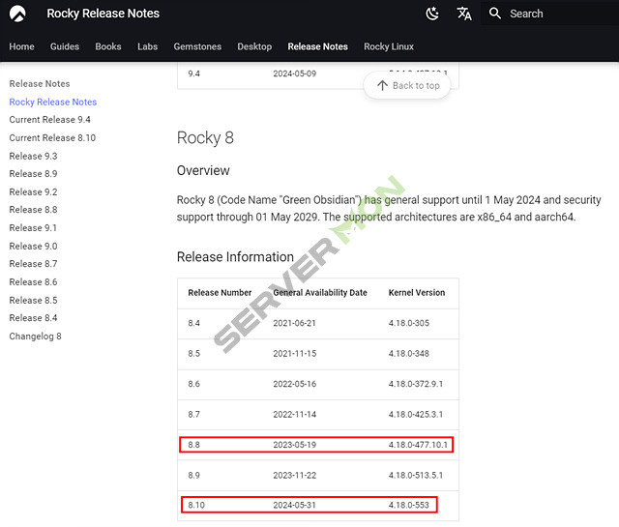Click the Rocky Release Notes site title
Viewport: 619px width, 527px height.
(103, 14)
